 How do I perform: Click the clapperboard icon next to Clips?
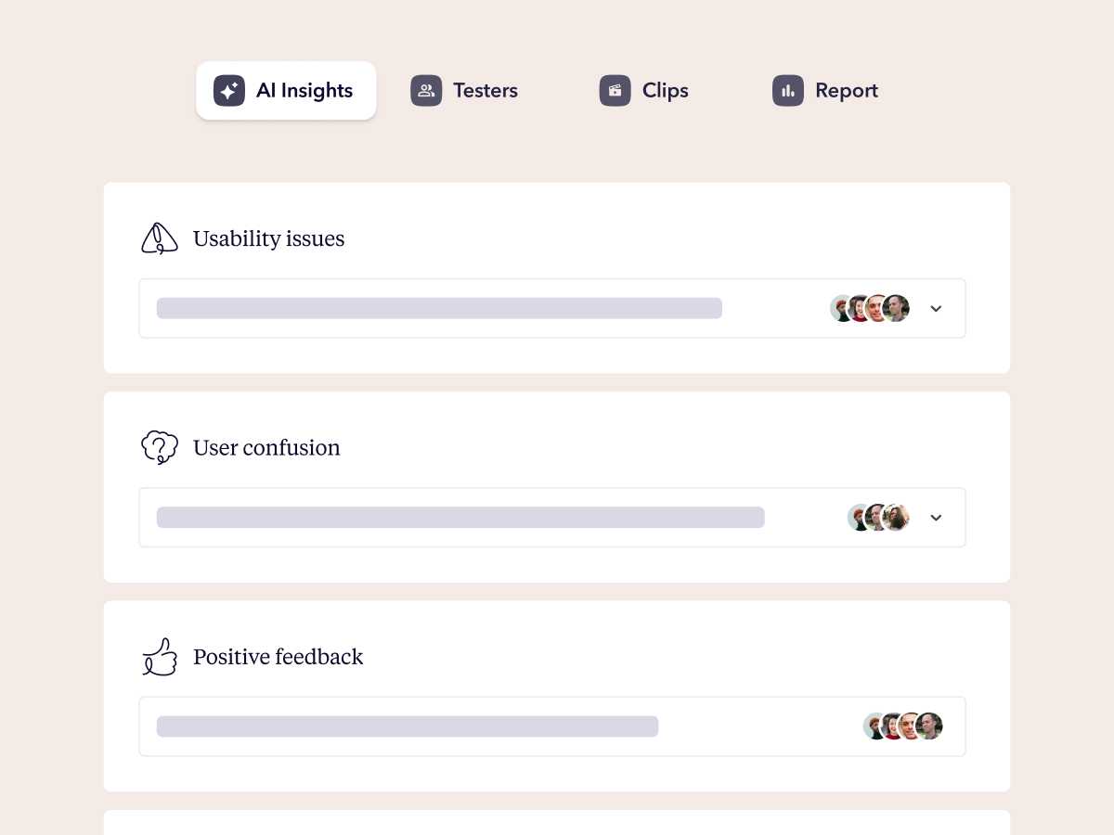click(x=615, y=90)
